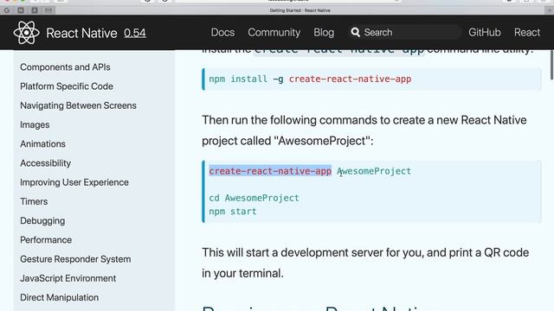Image resolution: width=554 pixels, height=311 pixels.
Task: Open the 0.54 version link
Action: tap(135, 33)
